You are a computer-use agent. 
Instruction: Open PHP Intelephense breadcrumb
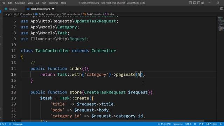pyautogui.click(x=71, y=14)
